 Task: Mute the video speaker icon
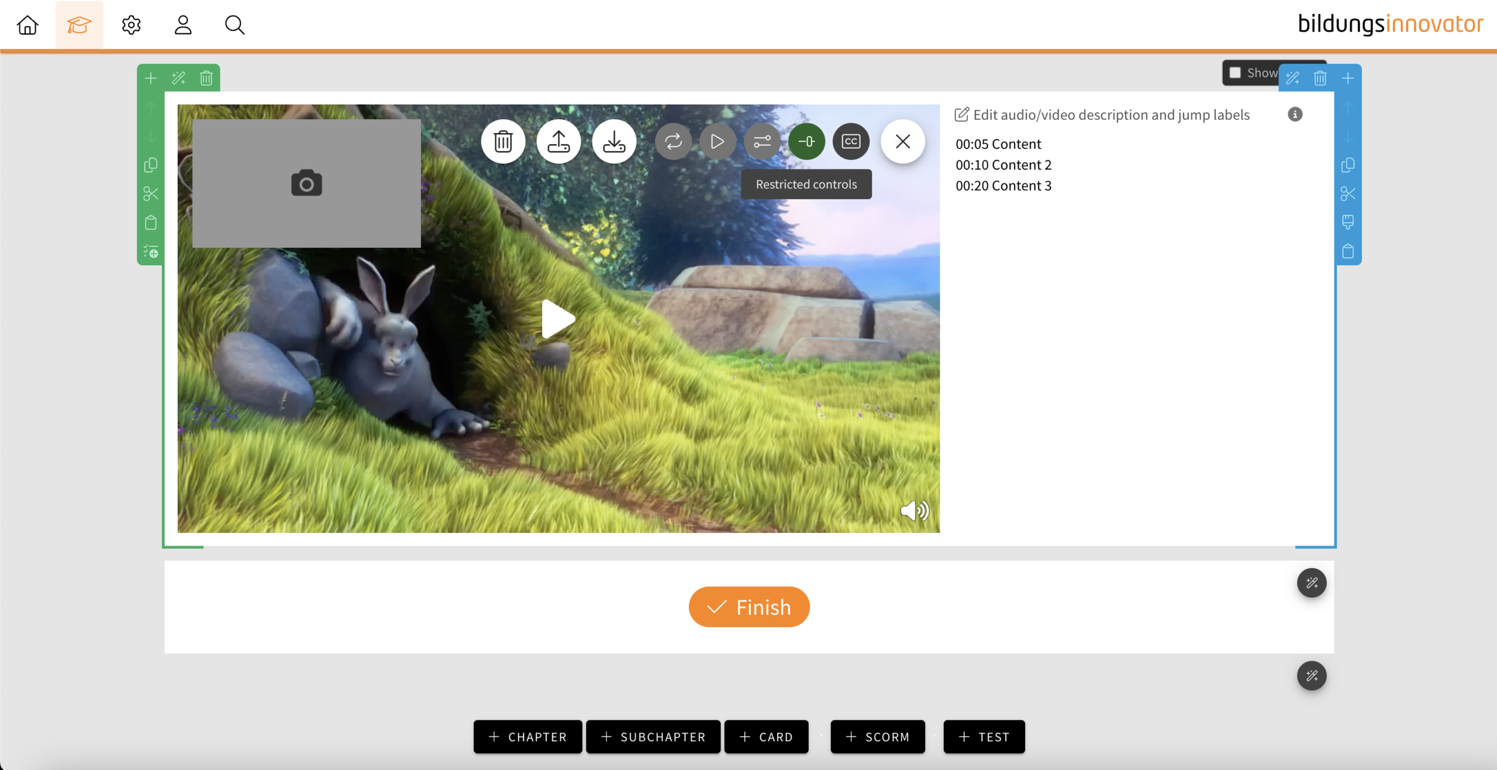click(915, 511)
